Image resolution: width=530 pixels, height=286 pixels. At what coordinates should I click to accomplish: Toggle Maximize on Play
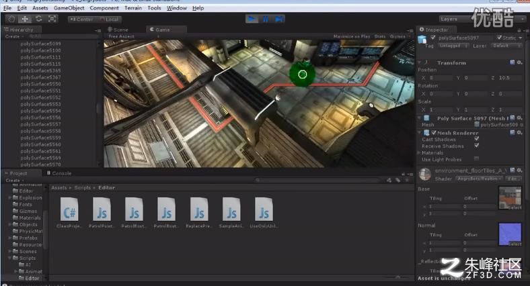[352, 36]
